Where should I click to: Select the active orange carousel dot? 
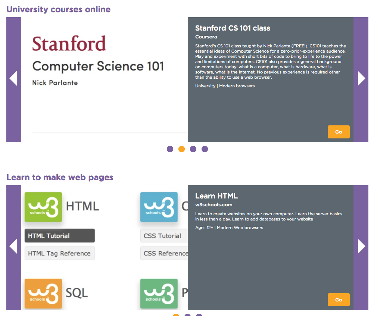pyautogui.click(x=181, y=149)
